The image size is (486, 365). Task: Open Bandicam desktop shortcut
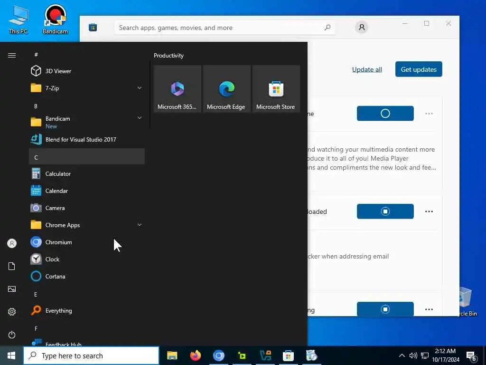tap(55, 19)
